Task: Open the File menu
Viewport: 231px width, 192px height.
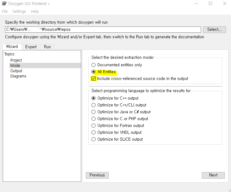Action: click(x=5, y=11)
